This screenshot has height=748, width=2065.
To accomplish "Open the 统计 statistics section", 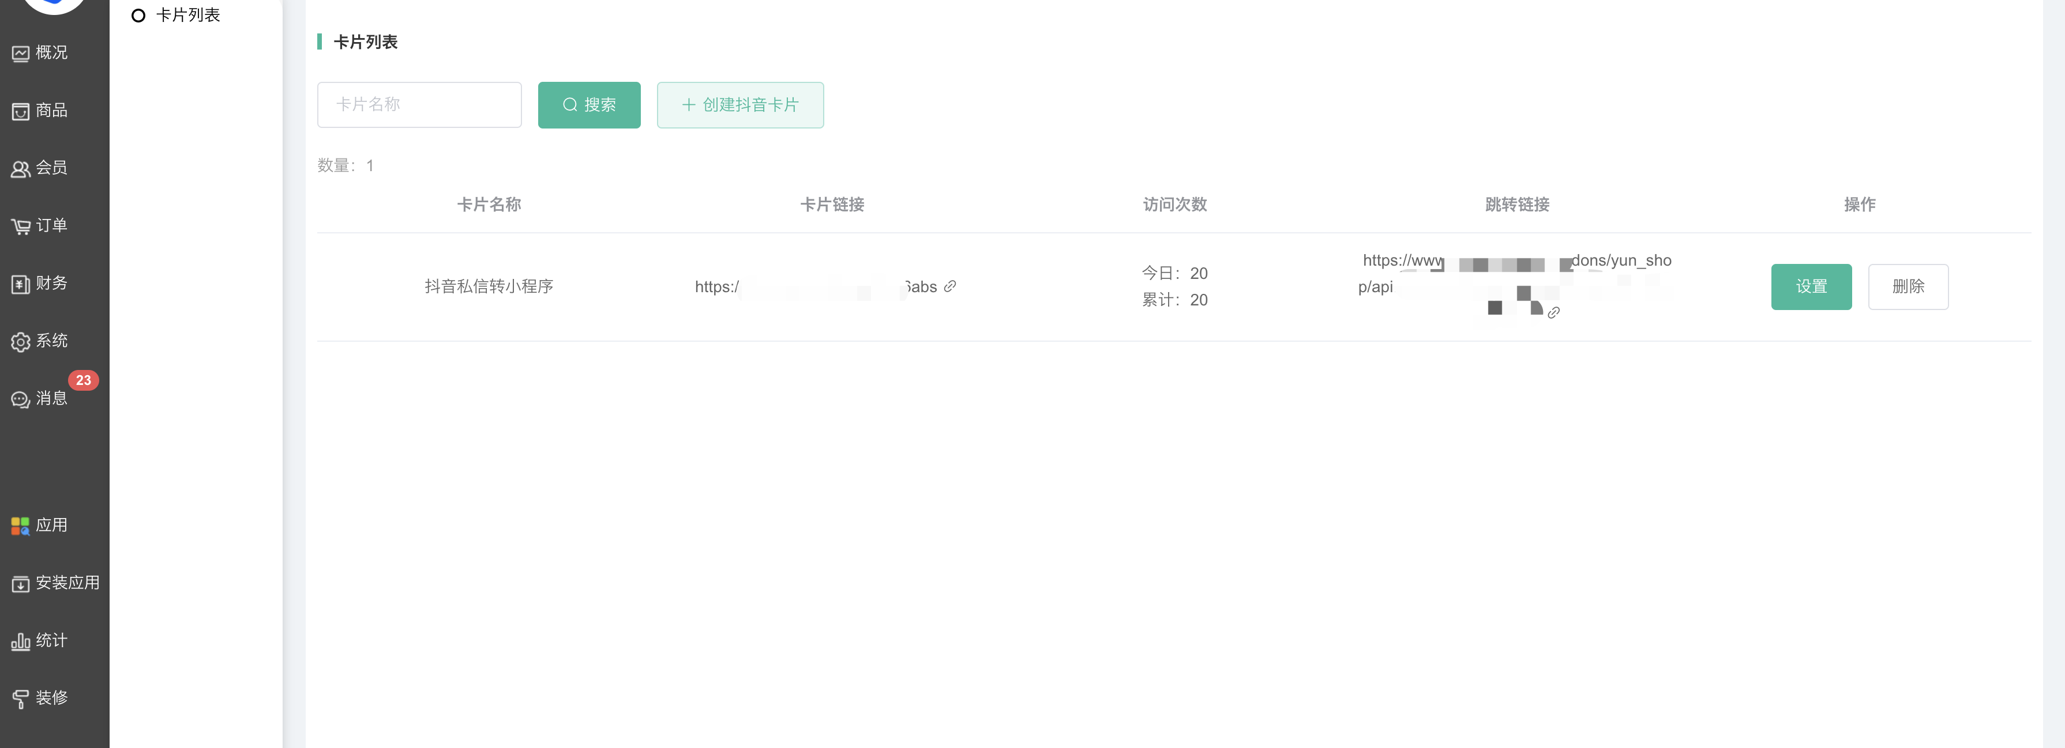I will click(40, 641).
